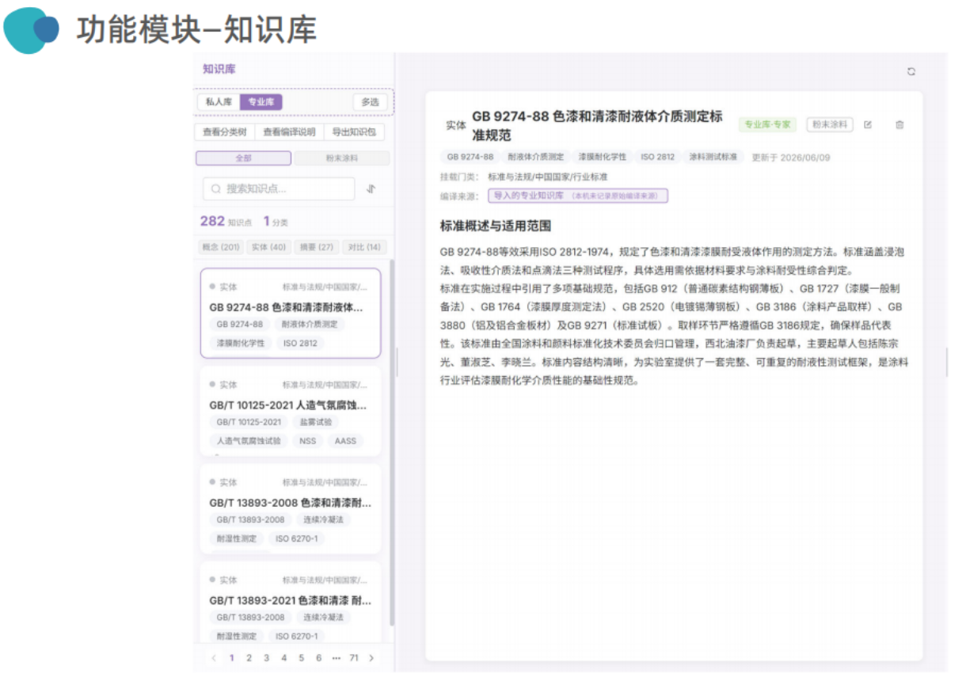The image size is (966, 681).
Task: Click 粉末涂料 tag in detail header
Action: pyautogui.click(x=830, y=124)
